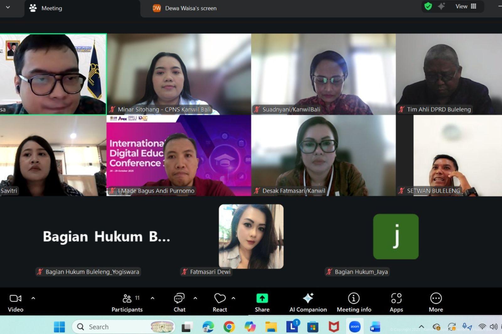Open the Chat panel

coord(179,303)
